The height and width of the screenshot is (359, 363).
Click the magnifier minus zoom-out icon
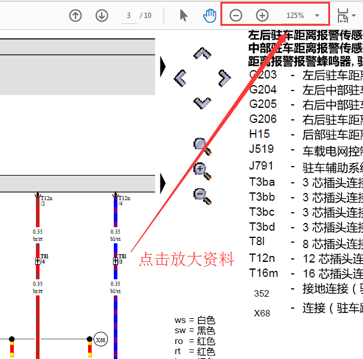click(202, 197)
